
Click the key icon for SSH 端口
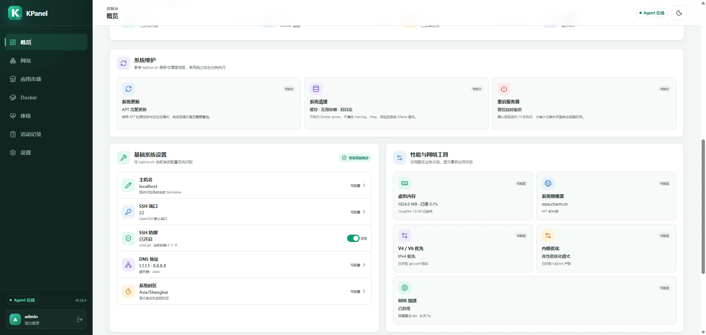click(128, 212)
